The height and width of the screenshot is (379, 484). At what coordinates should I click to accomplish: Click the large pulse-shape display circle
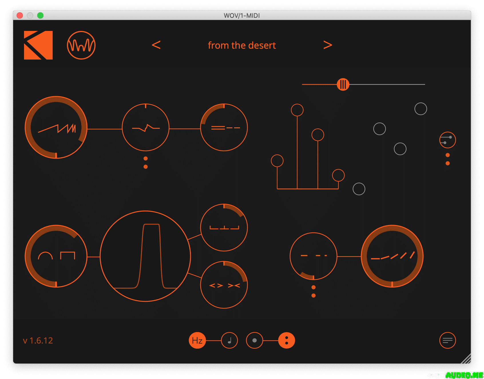tap(145, 256)
